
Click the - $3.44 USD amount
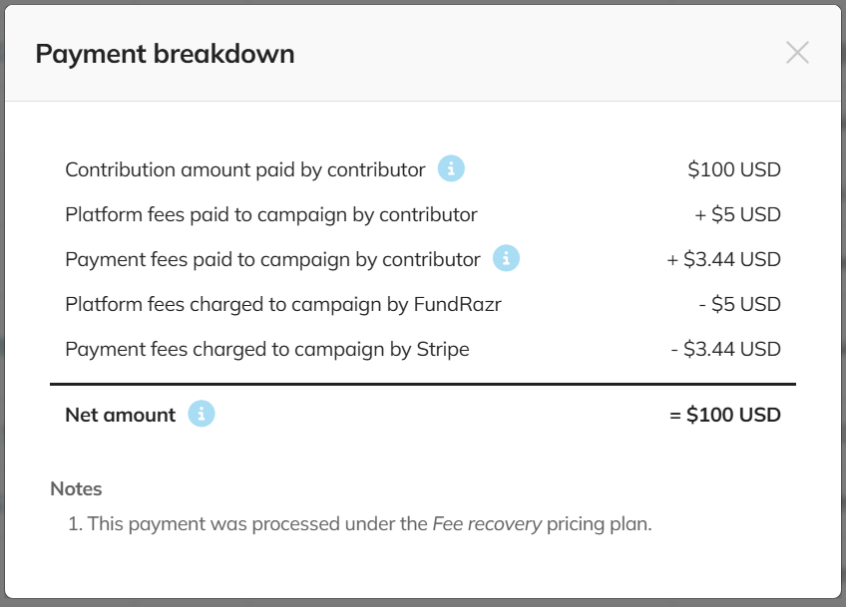(x=725, y=349)
